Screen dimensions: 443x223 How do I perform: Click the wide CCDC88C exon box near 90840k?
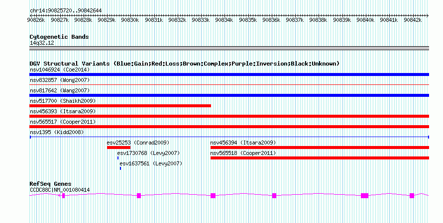pos(365,196)
